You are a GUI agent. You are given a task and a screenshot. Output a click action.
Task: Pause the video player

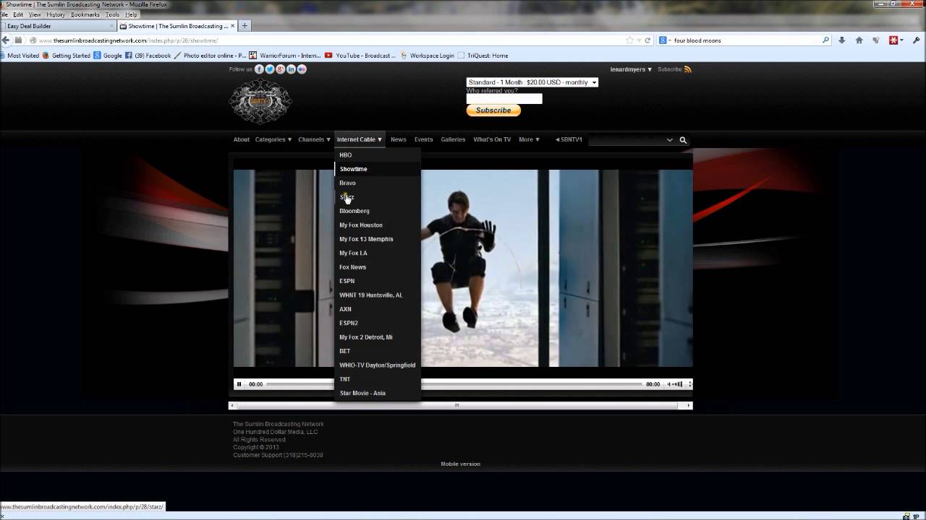coord(239,384)
